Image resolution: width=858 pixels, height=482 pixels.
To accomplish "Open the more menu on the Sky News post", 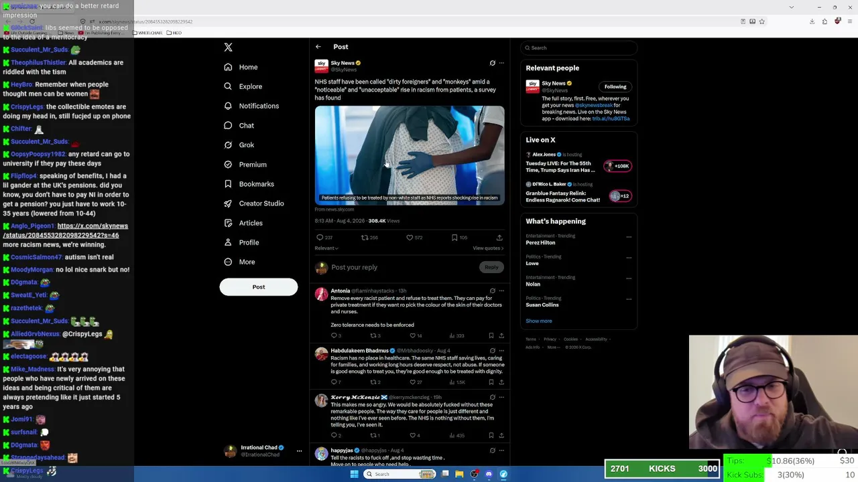I will point(501,63).
